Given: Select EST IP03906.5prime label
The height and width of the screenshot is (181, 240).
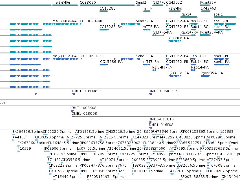Looking at the screenshot, I should 58,149.
